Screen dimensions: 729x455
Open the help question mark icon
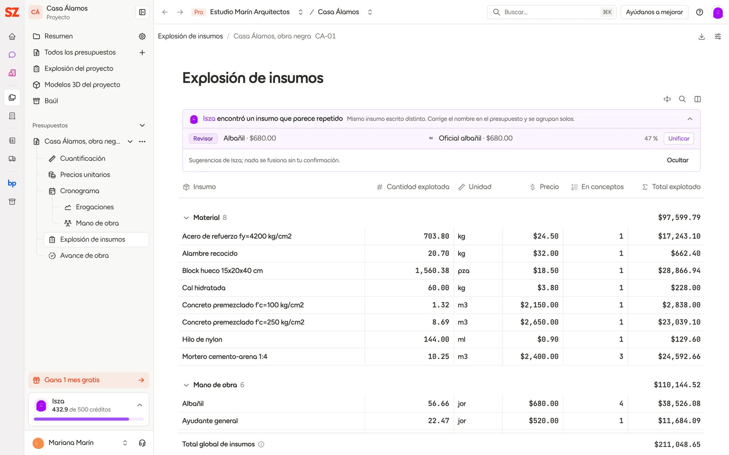(x=699, y=12)
